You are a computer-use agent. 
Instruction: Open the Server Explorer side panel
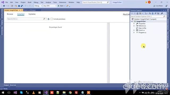pos(2,14)
